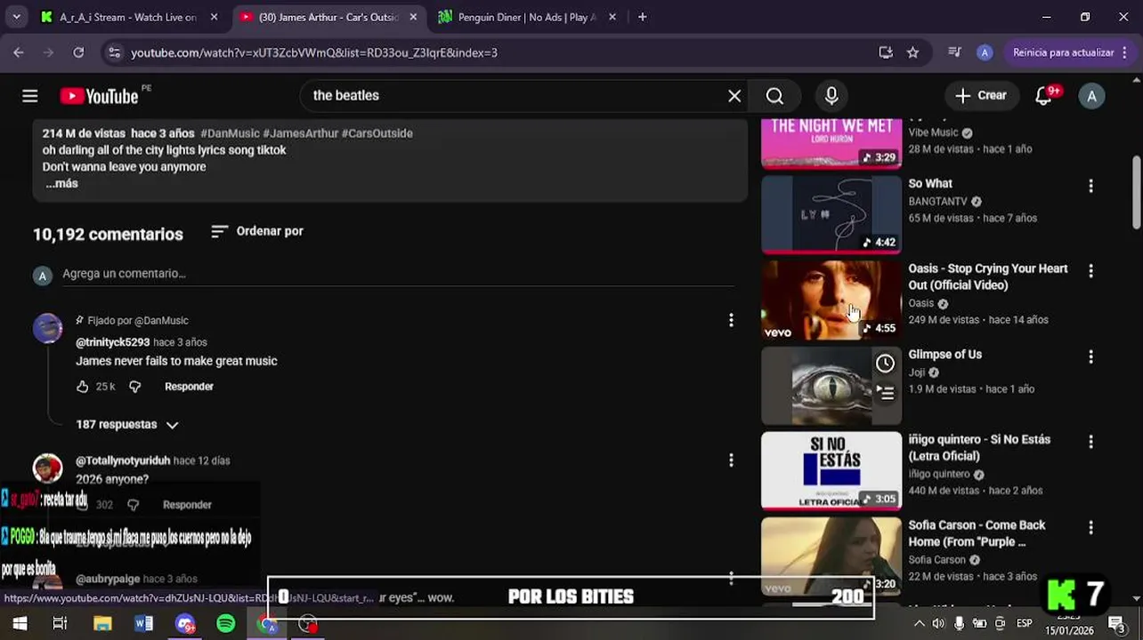1143x640 pixels.
Task: Click the #CarsOutside hashtag
Action: (x=377, y=133)
